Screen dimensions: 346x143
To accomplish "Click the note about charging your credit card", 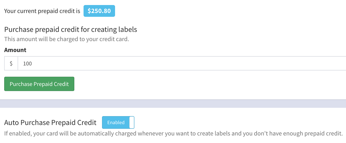I will 67,40.
